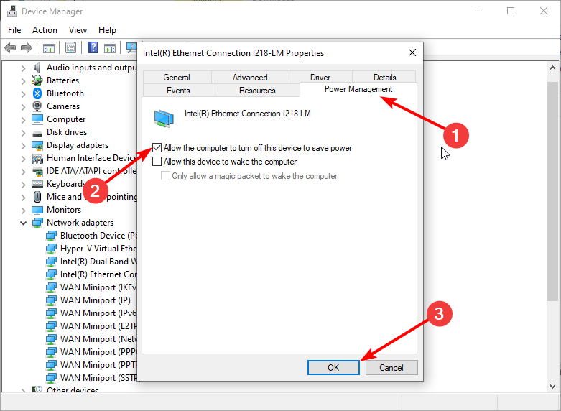This screenshot has width=561, height=411.
Task: Select the Bluetooth Device network adapter row
Action: [91, 236]
